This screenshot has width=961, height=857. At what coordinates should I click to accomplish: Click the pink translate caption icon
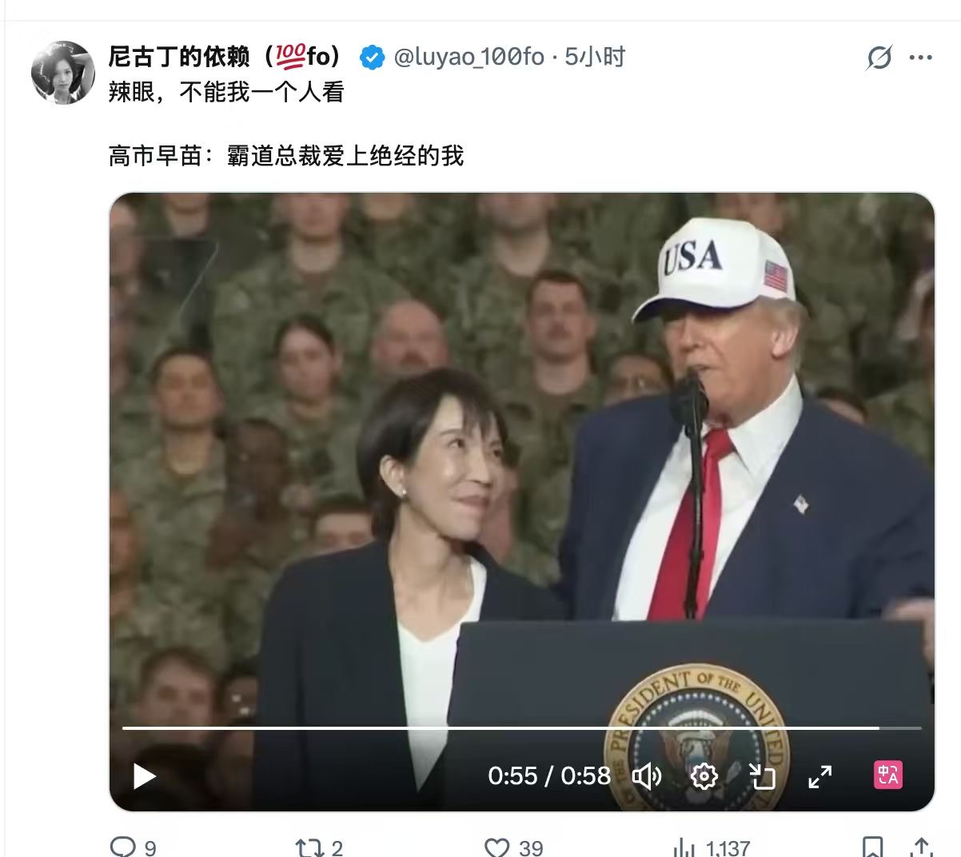pos(888,775)
